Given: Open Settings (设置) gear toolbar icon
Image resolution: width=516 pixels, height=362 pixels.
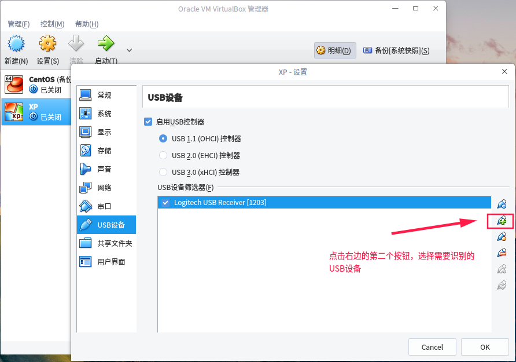Looking at the screenshot, I should 47,43.
